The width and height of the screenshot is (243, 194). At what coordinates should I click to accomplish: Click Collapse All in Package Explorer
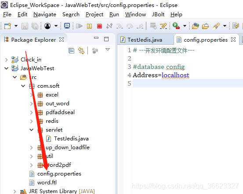(72, 50)
